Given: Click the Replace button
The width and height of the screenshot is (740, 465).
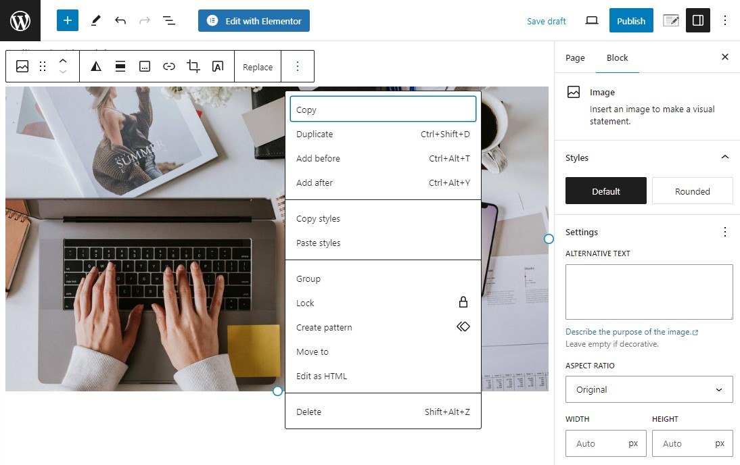Looking at the screenshot, I should coord(258,67).
